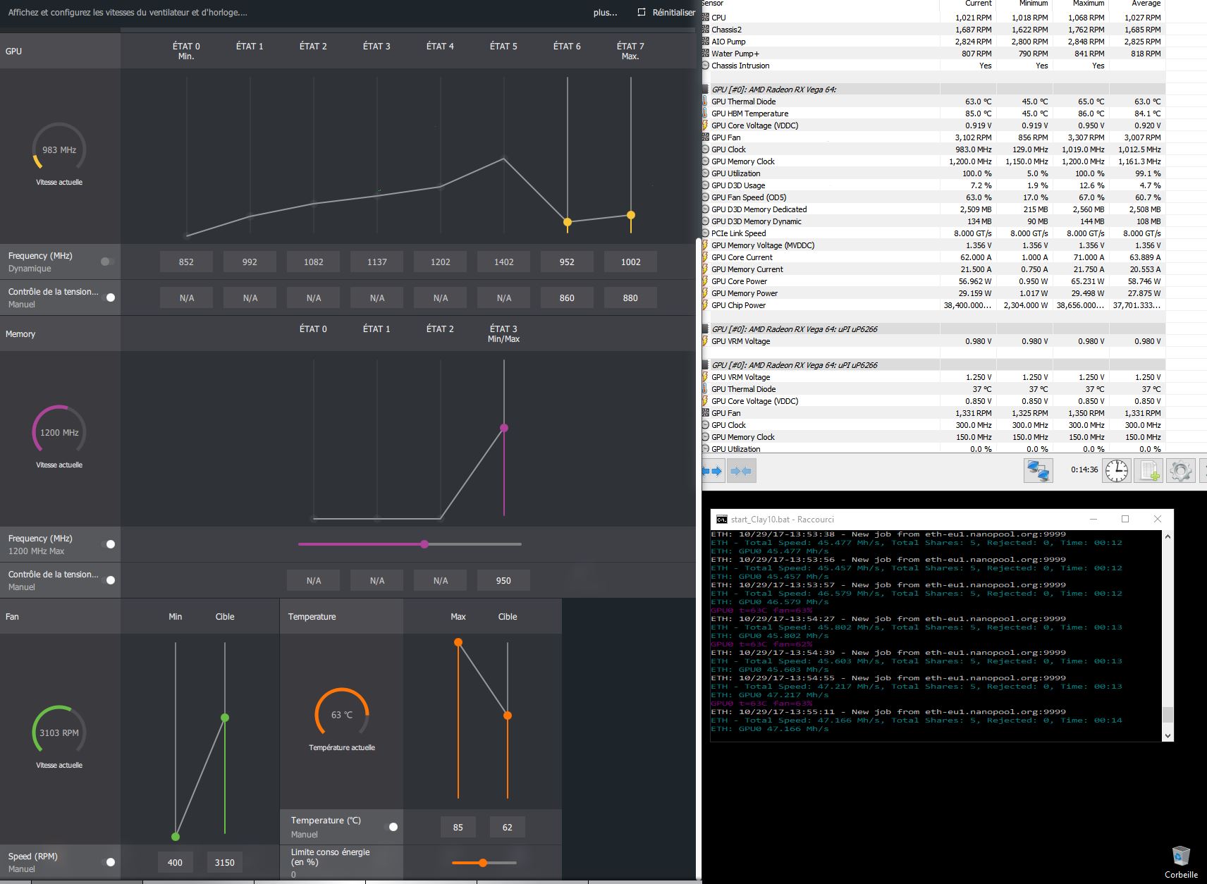Click the logging document plus icon

(1148, 470)
